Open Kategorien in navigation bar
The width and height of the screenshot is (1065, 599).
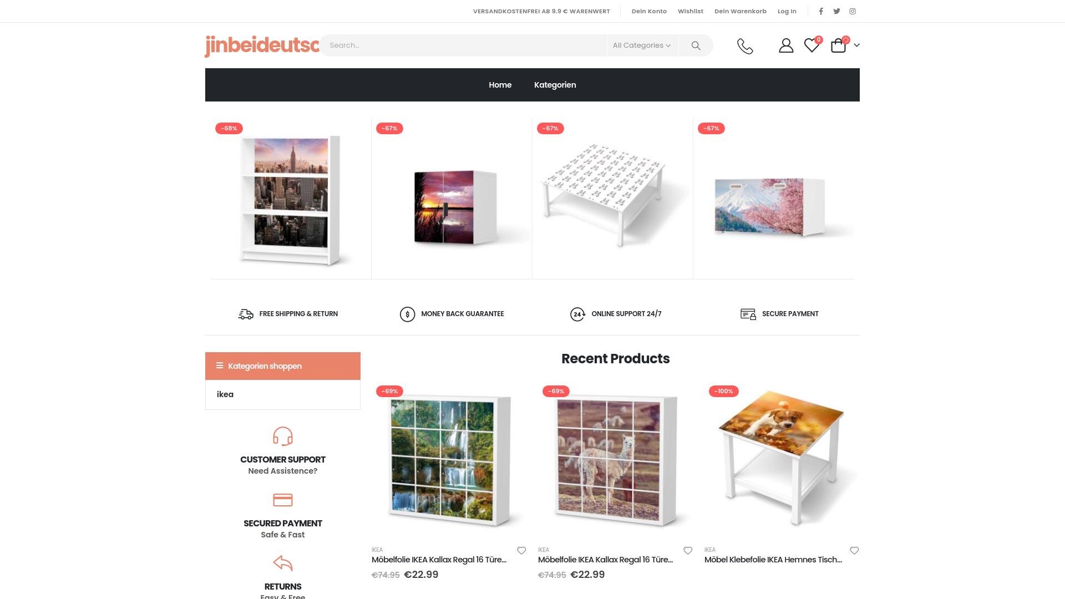pos(555,85)
